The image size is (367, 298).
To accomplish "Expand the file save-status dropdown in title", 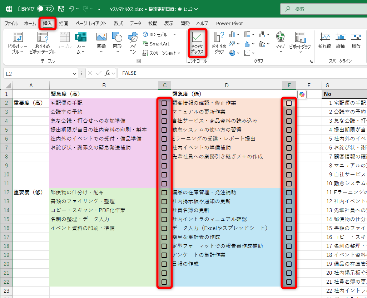I will [x=196, y=9].
